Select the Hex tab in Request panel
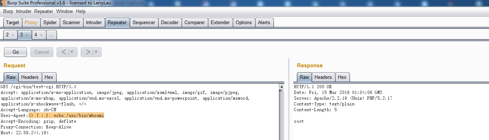489x140 pixels. (x=49, y=77)
